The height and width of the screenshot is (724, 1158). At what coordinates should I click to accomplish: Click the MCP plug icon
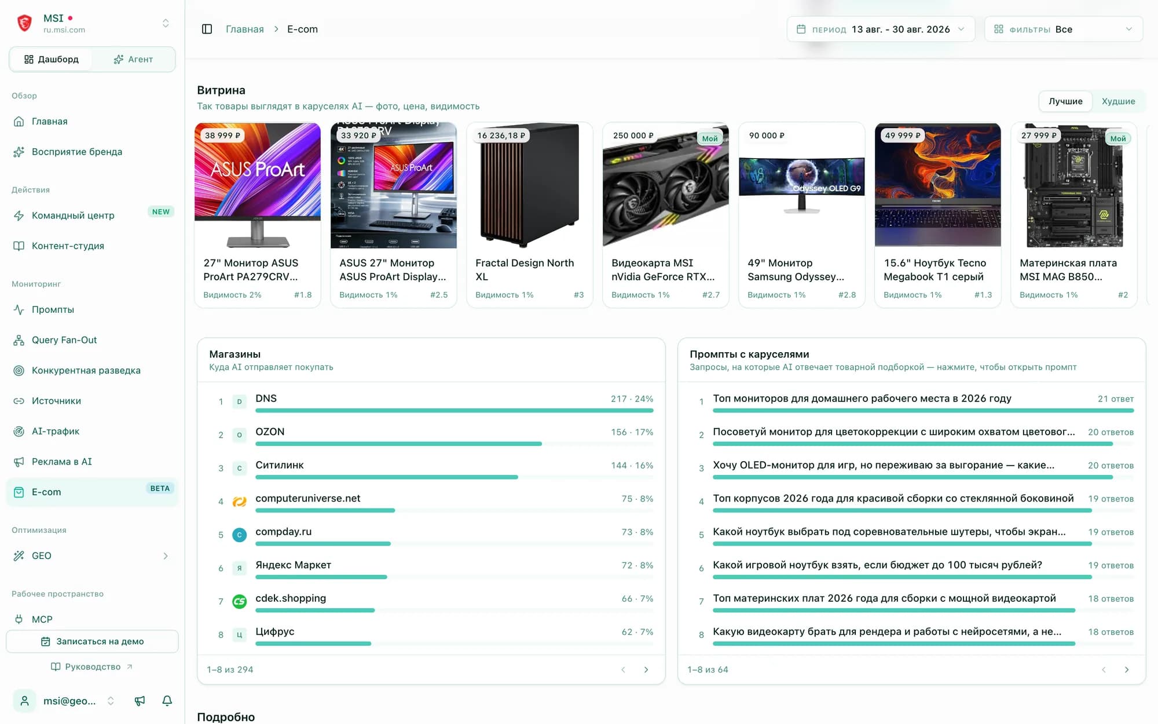[19, 619]
